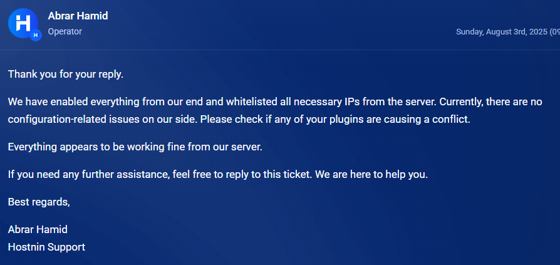Open Abrar Hamid's name in the header
Screen dimensions: 560x265
pos(78,16)
